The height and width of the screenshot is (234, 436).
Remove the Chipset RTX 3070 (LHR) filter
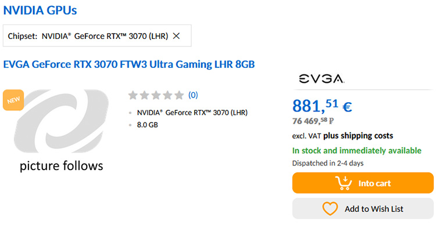[x=177, y=36]
